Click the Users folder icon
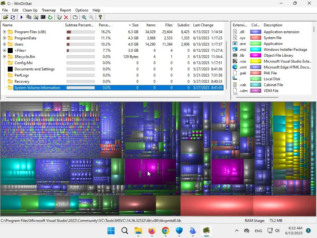 (10, 44)
